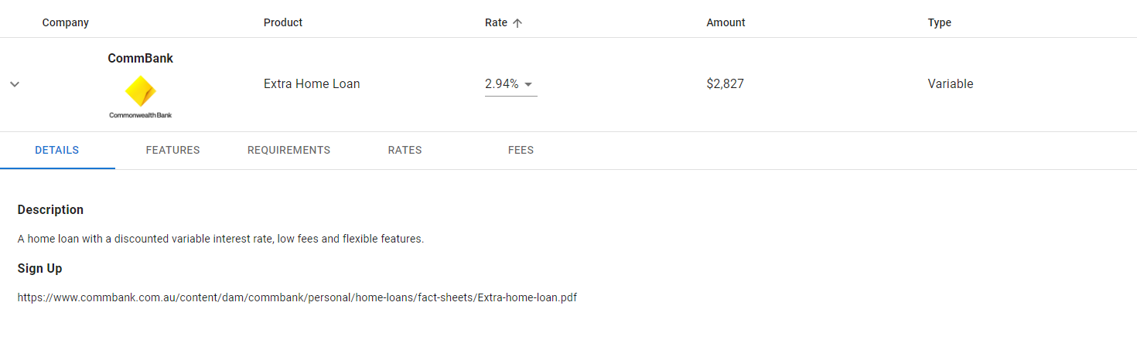Viewport: 1137px width, 343px height.
Task: Click the $2,827 amount cell
Action: pos(725,83)
